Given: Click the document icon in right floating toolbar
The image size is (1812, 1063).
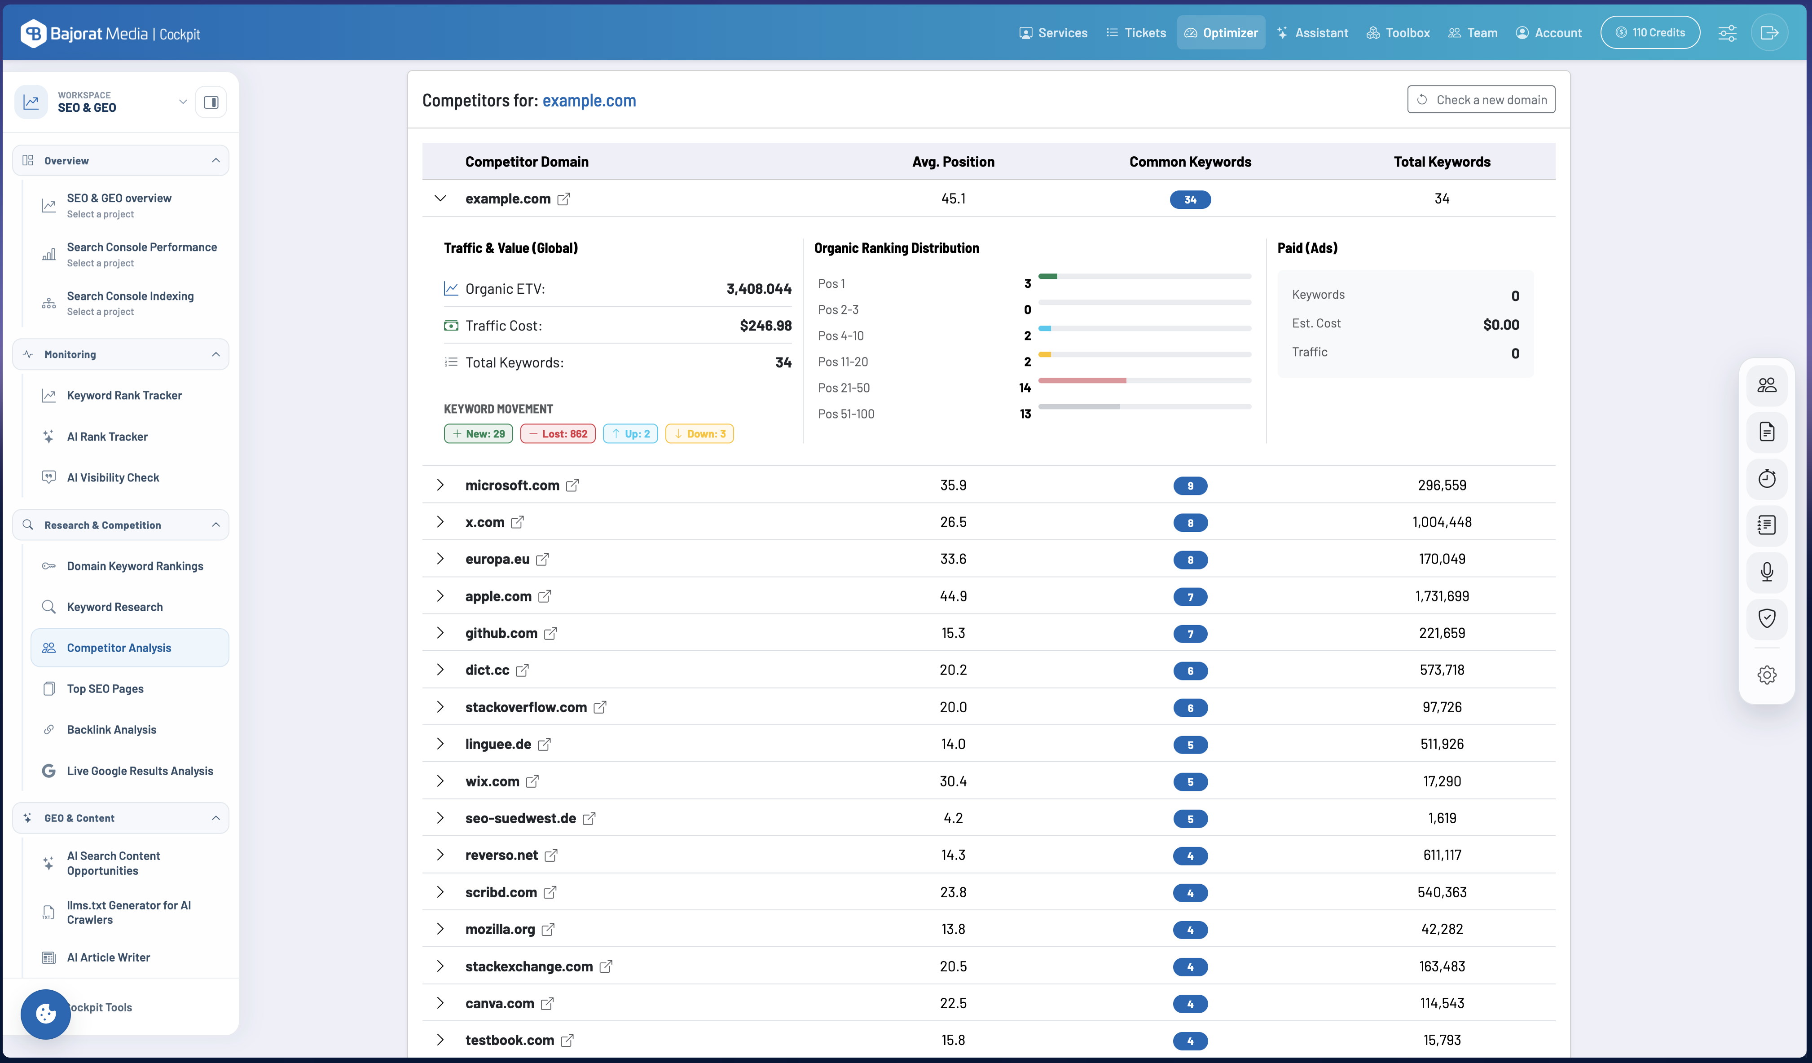Looking at the screenshot, I should (1767, 432).
